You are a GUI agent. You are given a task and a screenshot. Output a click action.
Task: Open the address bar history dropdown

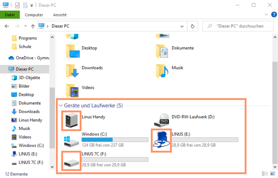point(182,26)
